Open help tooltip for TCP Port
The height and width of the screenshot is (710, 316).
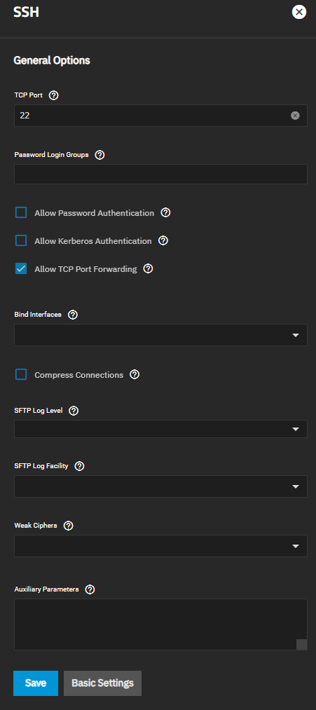(x=54, y=95)
